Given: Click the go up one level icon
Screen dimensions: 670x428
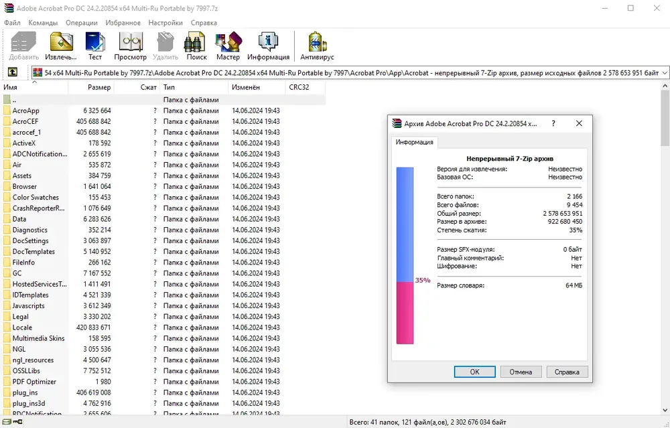Looking at the screenshot, I should [12, 72].
